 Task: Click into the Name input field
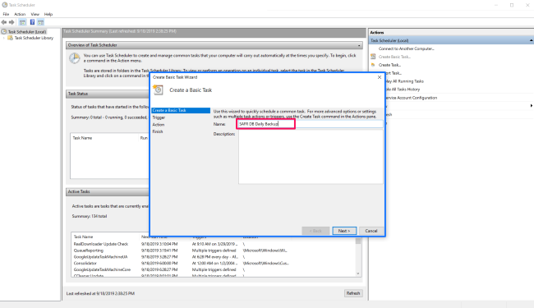point(310,124)
